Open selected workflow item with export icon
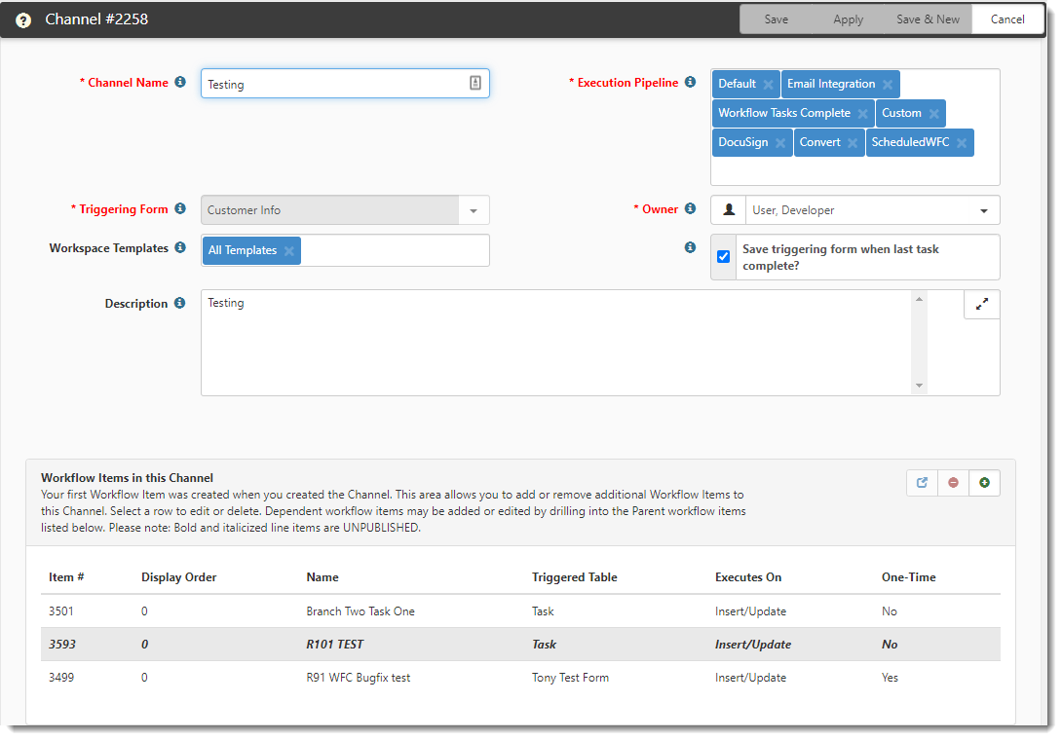 click(x=922, y=483)
